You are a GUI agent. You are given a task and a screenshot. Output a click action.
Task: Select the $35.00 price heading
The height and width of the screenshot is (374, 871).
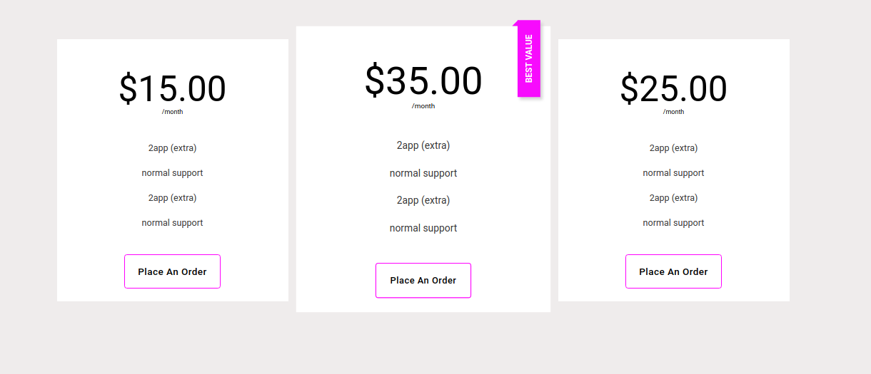click(423, 80)
